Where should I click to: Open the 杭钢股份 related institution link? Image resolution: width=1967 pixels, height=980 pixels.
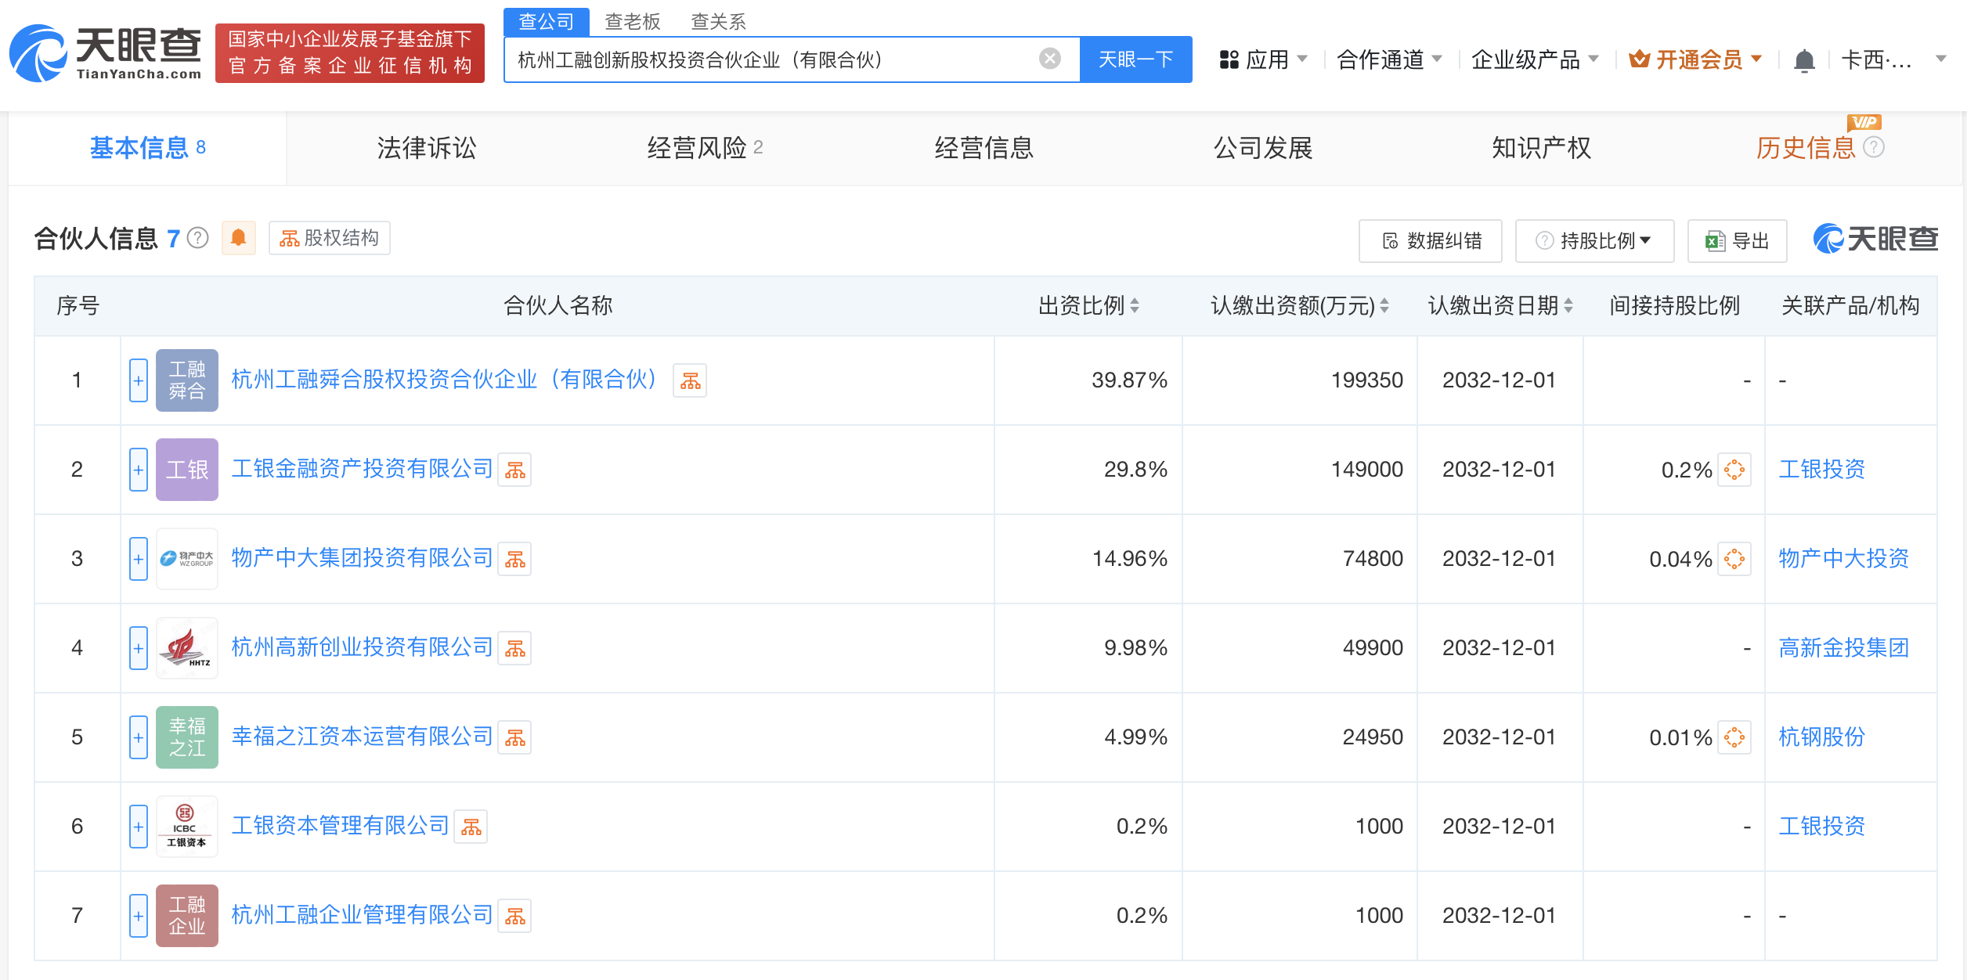(x=1822, y=737)
